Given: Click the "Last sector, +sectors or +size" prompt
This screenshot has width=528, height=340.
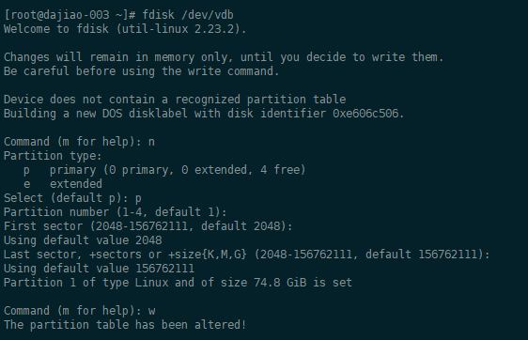Looking at the screenshot, I should pyautogui.click(x=247, y=255).
